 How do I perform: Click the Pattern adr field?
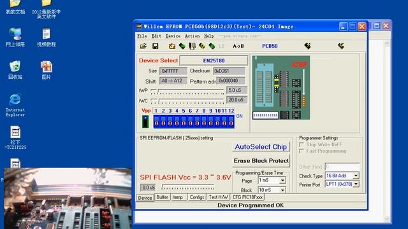coord(231,81)
